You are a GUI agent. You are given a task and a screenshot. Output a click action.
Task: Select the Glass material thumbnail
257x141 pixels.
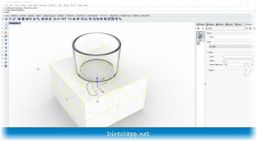[x=200, y=36]
